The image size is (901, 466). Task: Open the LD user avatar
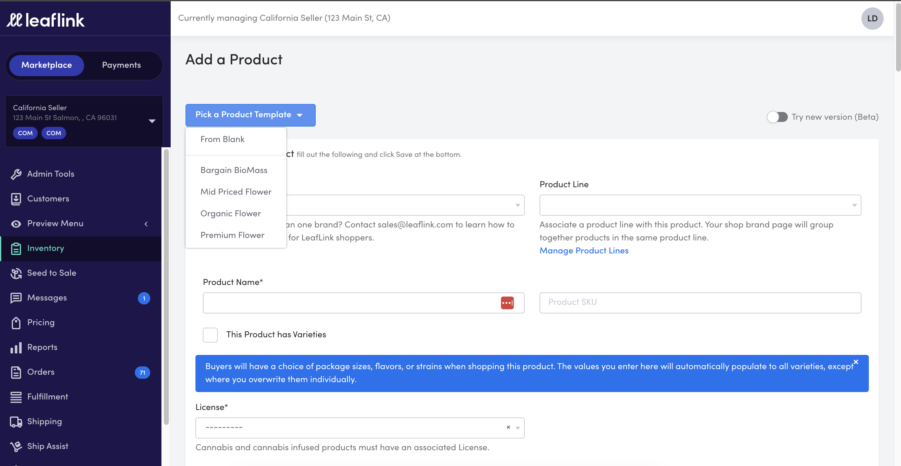[872, 19]
